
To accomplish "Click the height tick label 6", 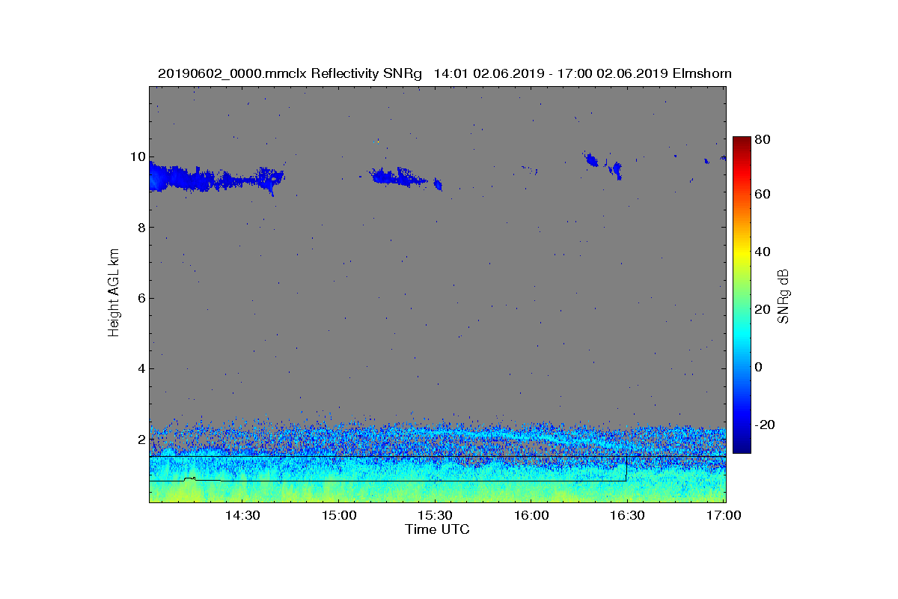I will pos(140,298).
